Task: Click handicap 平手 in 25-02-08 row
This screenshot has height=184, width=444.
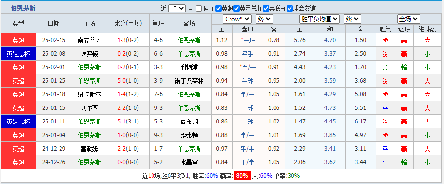Action: [248, 54]
